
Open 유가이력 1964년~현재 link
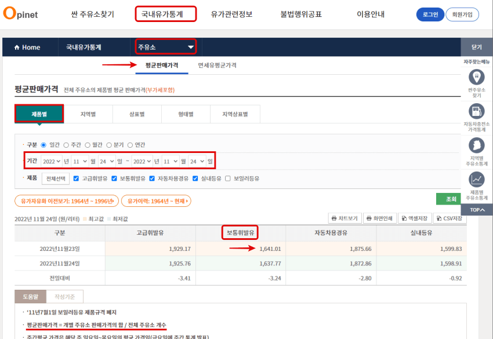156,201
